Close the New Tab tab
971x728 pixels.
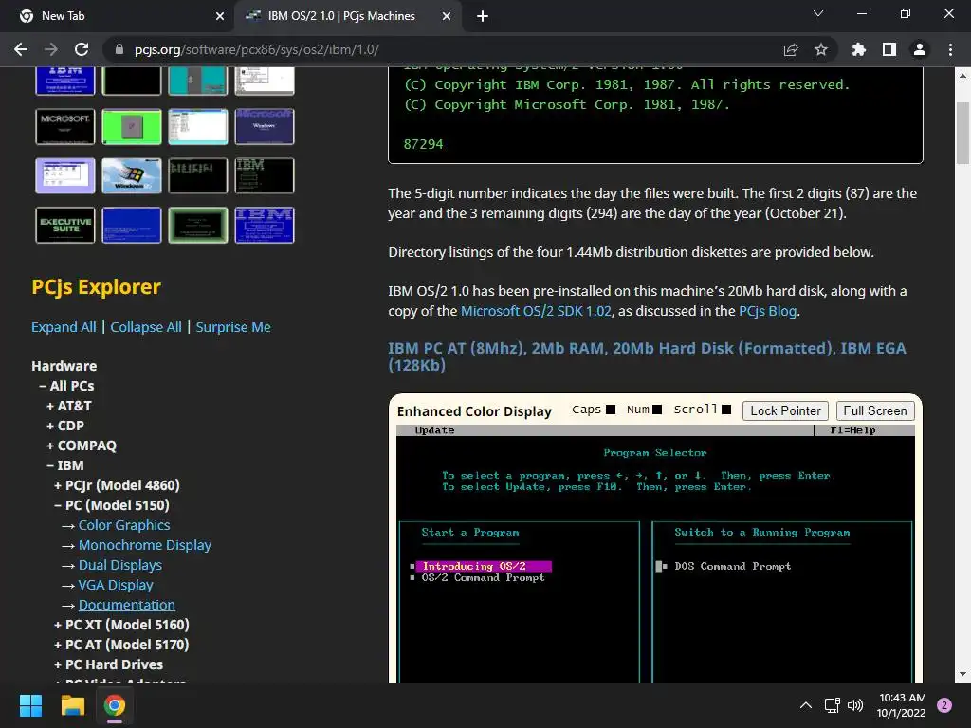(x=220, y=16)
